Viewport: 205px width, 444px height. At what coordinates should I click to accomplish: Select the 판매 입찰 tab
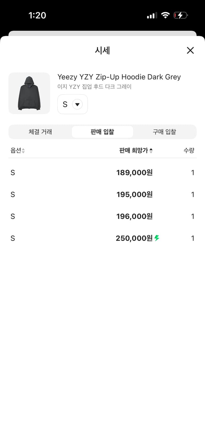click(x=102, y=132)
